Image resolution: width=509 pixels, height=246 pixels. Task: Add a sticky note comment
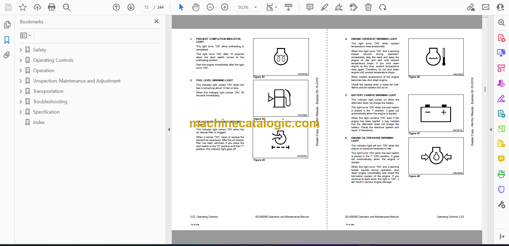tap(310, 7)
